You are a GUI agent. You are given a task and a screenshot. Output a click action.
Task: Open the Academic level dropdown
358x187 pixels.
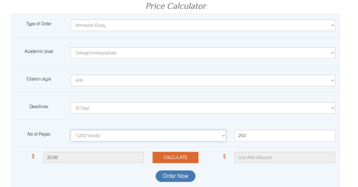point(203,53)
